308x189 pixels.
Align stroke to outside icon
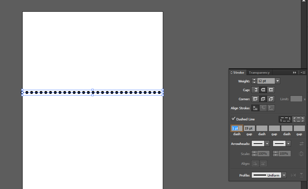[x=271, y=108]
